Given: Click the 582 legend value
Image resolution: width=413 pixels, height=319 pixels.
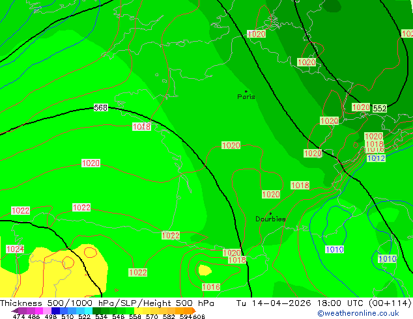Looking at the screenshot, I should click(169, 316).
